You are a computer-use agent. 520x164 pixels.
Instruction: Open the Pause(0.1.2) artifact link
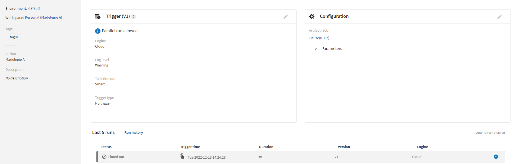tap(319, 38)
